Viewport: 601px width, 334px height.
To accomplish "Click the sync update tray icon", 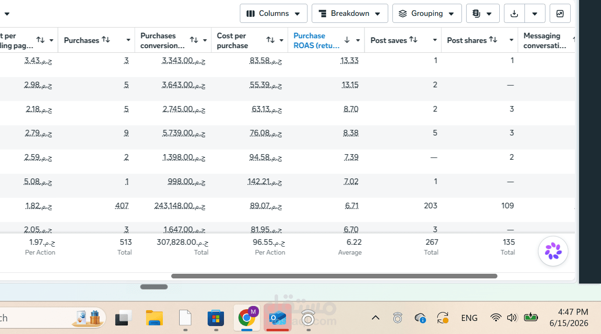I will click(443, 318).
